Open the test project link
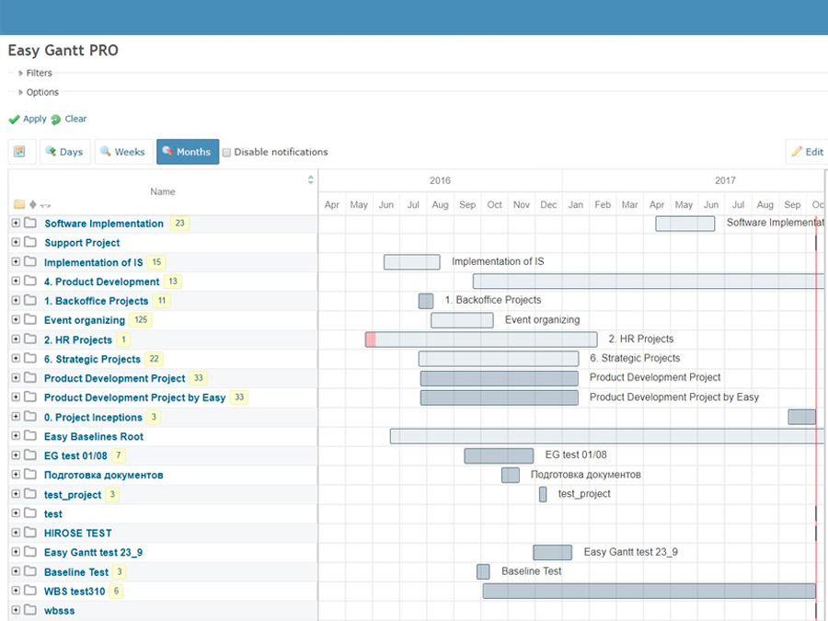 (52, 513)
